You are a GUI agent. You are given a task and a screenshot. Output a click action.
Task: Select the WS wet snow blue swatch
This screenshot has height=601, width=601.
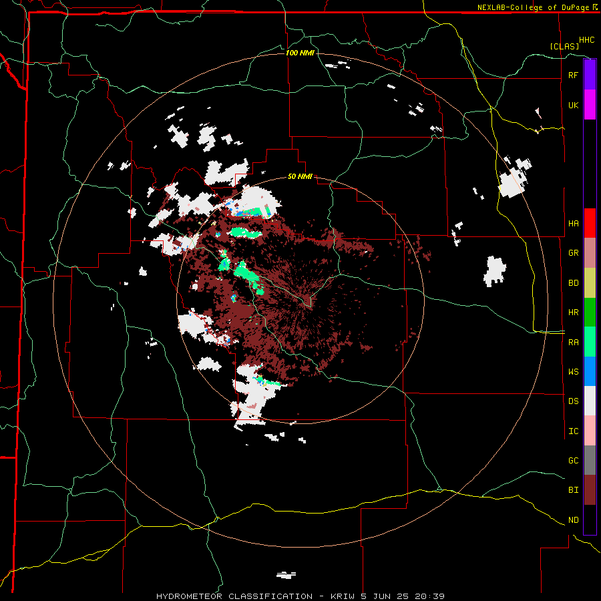tap(590, 371)
